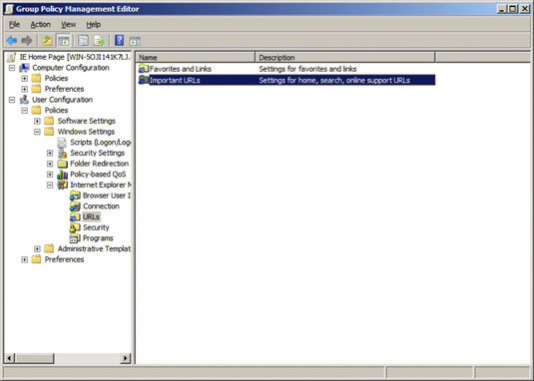Select the Connection tree item
534x381 pixels.
101,206
